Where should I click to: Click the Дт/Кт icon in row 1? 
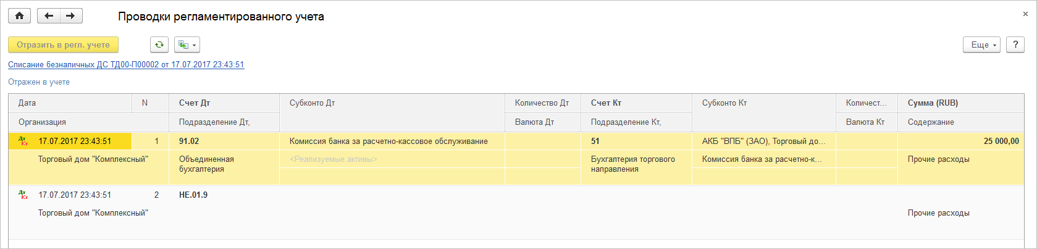(x=23, y=141)
